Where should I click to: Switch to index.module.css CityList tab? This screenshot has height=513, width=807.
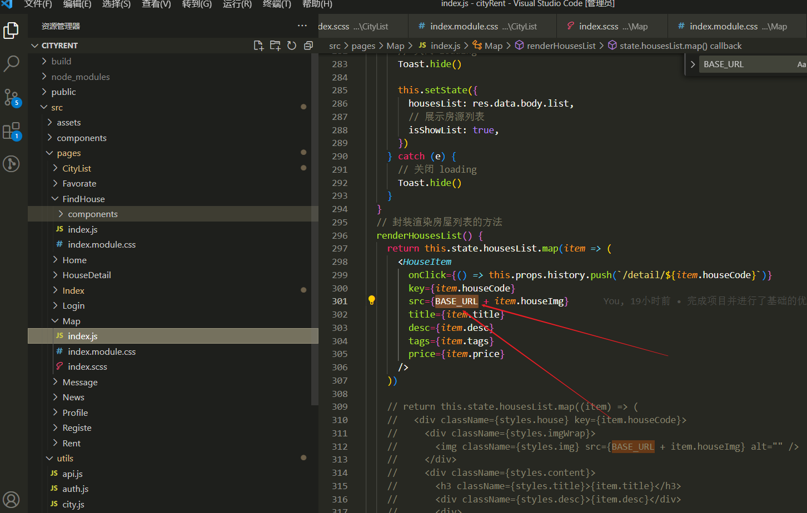(x=482, y=26)
